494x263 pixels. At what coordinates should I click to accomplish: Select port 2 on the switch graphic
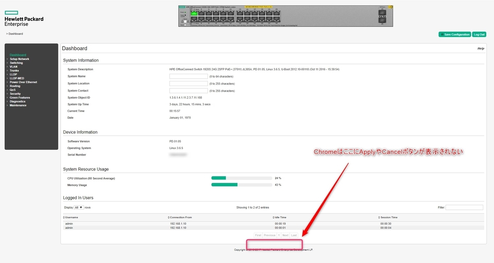[194, 19]
